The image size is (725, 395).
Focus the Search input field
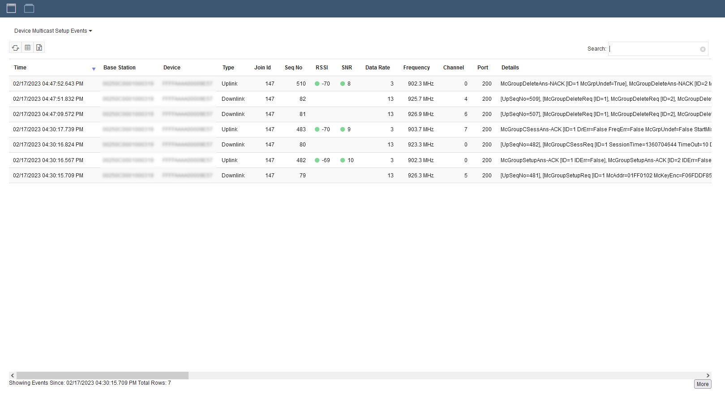654,49
